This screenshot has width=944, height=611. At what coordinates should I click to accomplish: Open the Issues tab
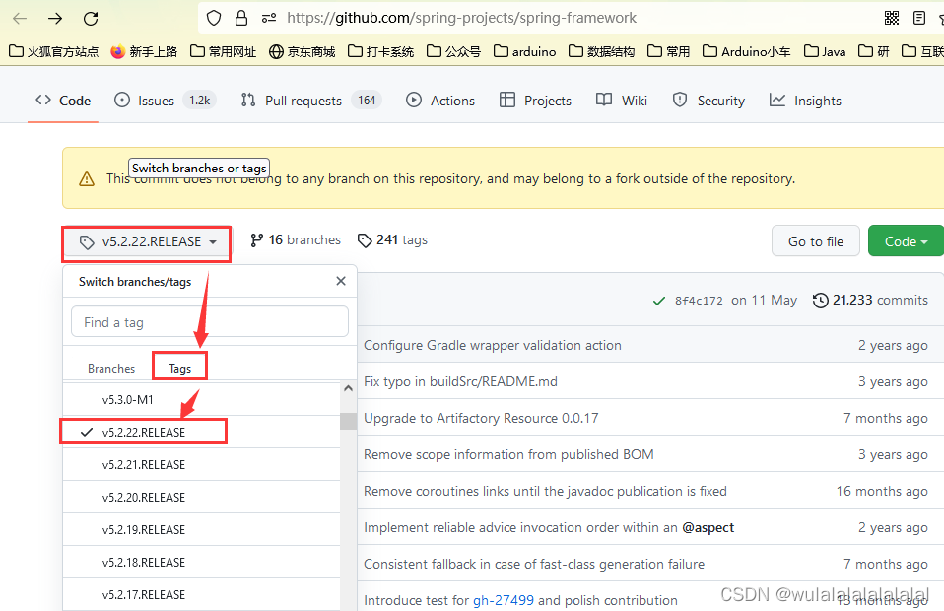pos(165,101)
